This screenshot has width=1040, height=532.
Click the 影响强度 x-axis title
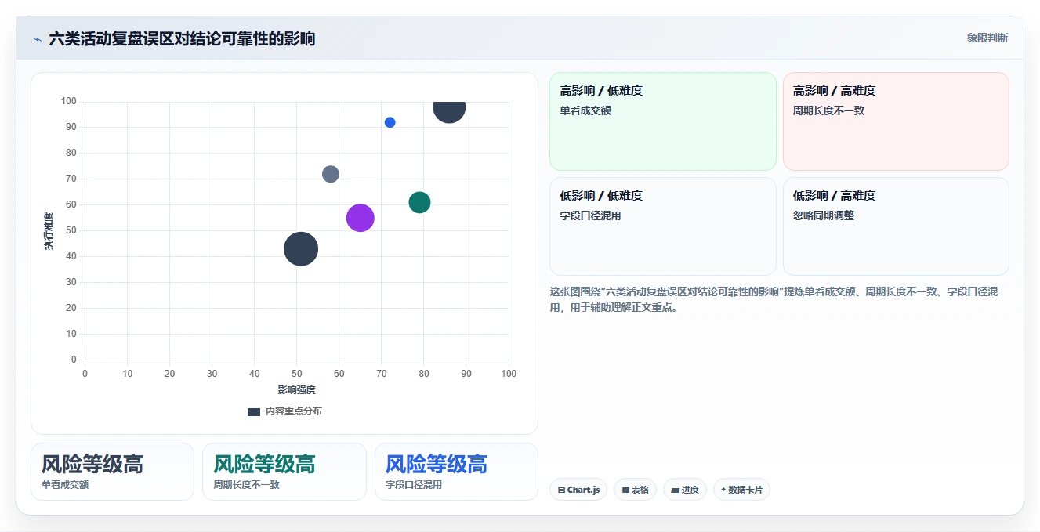tap(296, 389)
